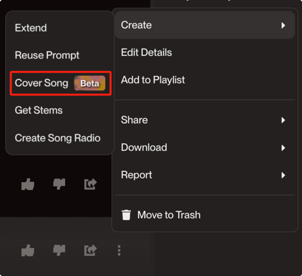The width and height of the screenshot is (302, 276).
Task: Select Extend from the Create submenu
Action: (31, 28)
